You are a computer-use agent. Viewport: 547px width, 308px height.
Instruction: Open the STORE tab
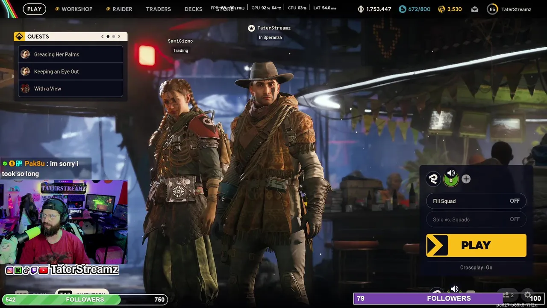pos(225,9)
